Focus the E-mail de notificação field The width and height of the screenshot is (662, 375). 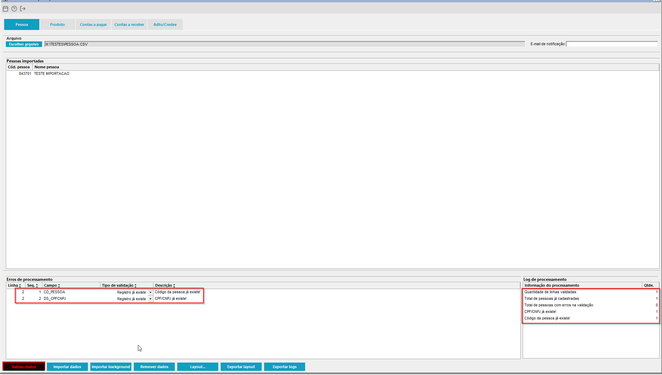click(x=612, y=44)
